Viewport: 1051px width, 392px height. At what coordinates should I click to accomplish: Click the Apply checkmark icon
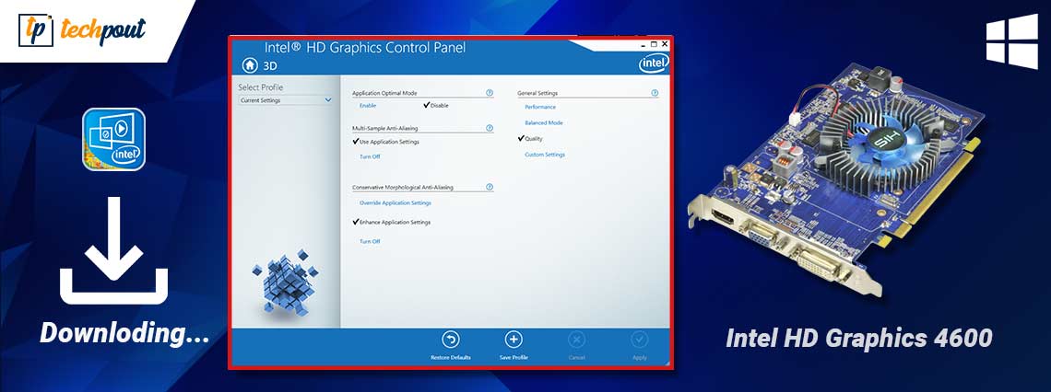[640, 340]
